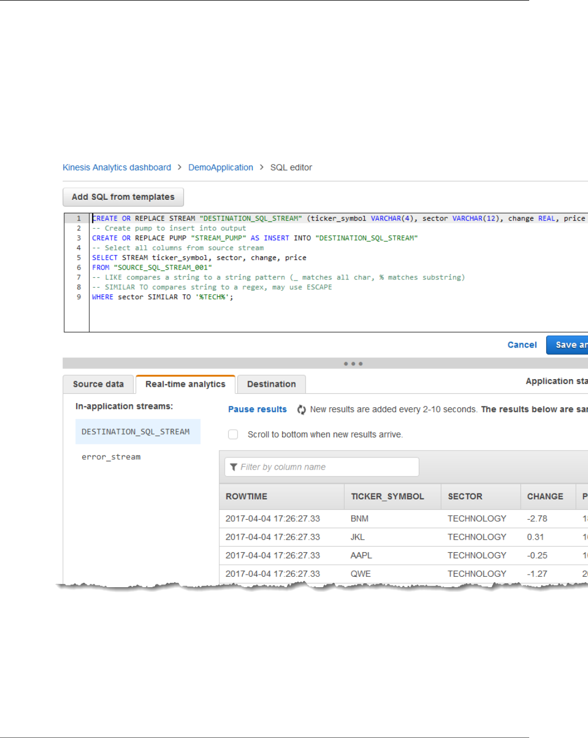Select the Real-time analytics tab
The image size is (588, 738).
tap(185, 384)
